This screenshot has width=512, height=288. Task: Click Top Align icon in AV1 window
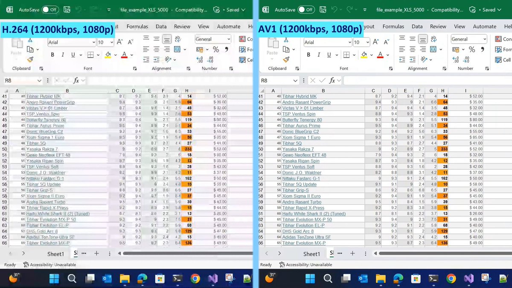[x=402, y=39]
